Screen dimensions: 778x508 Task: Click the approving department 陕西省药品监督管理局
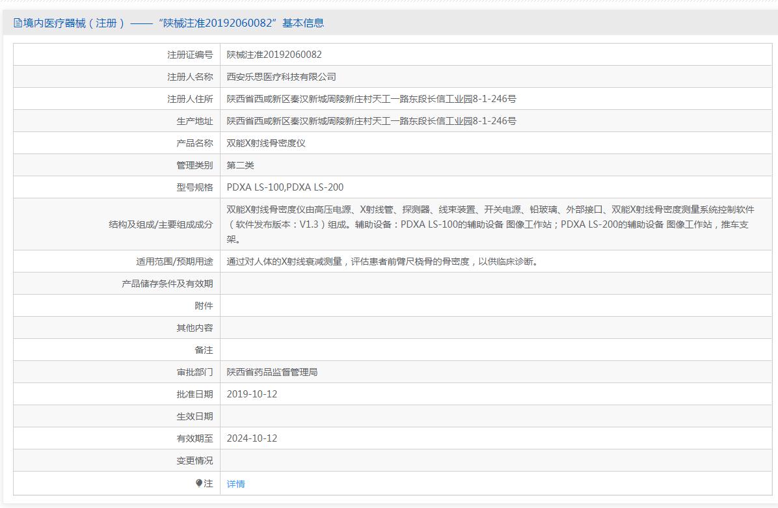[272, 372]
